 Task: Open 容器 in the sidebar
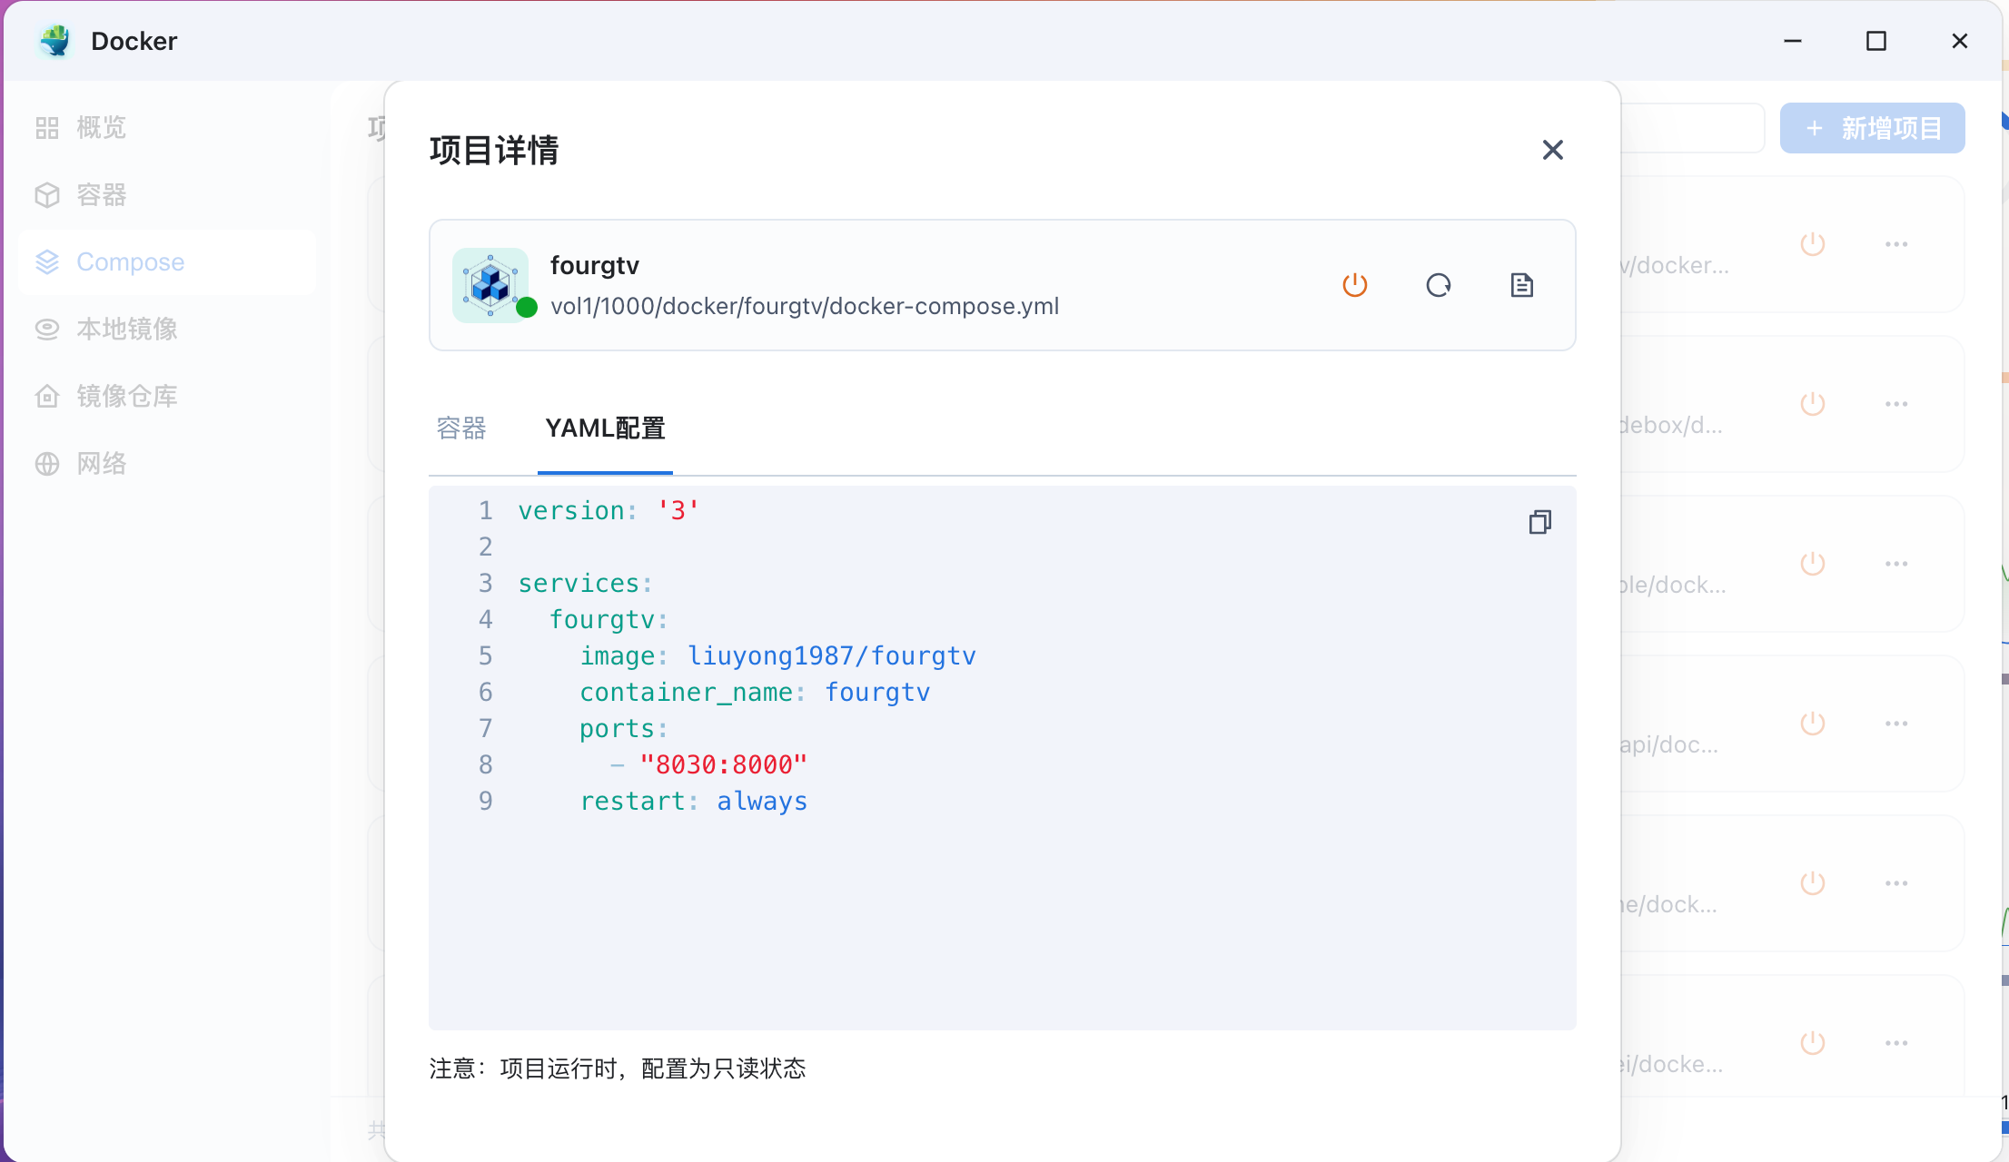[x=167, y=194]
